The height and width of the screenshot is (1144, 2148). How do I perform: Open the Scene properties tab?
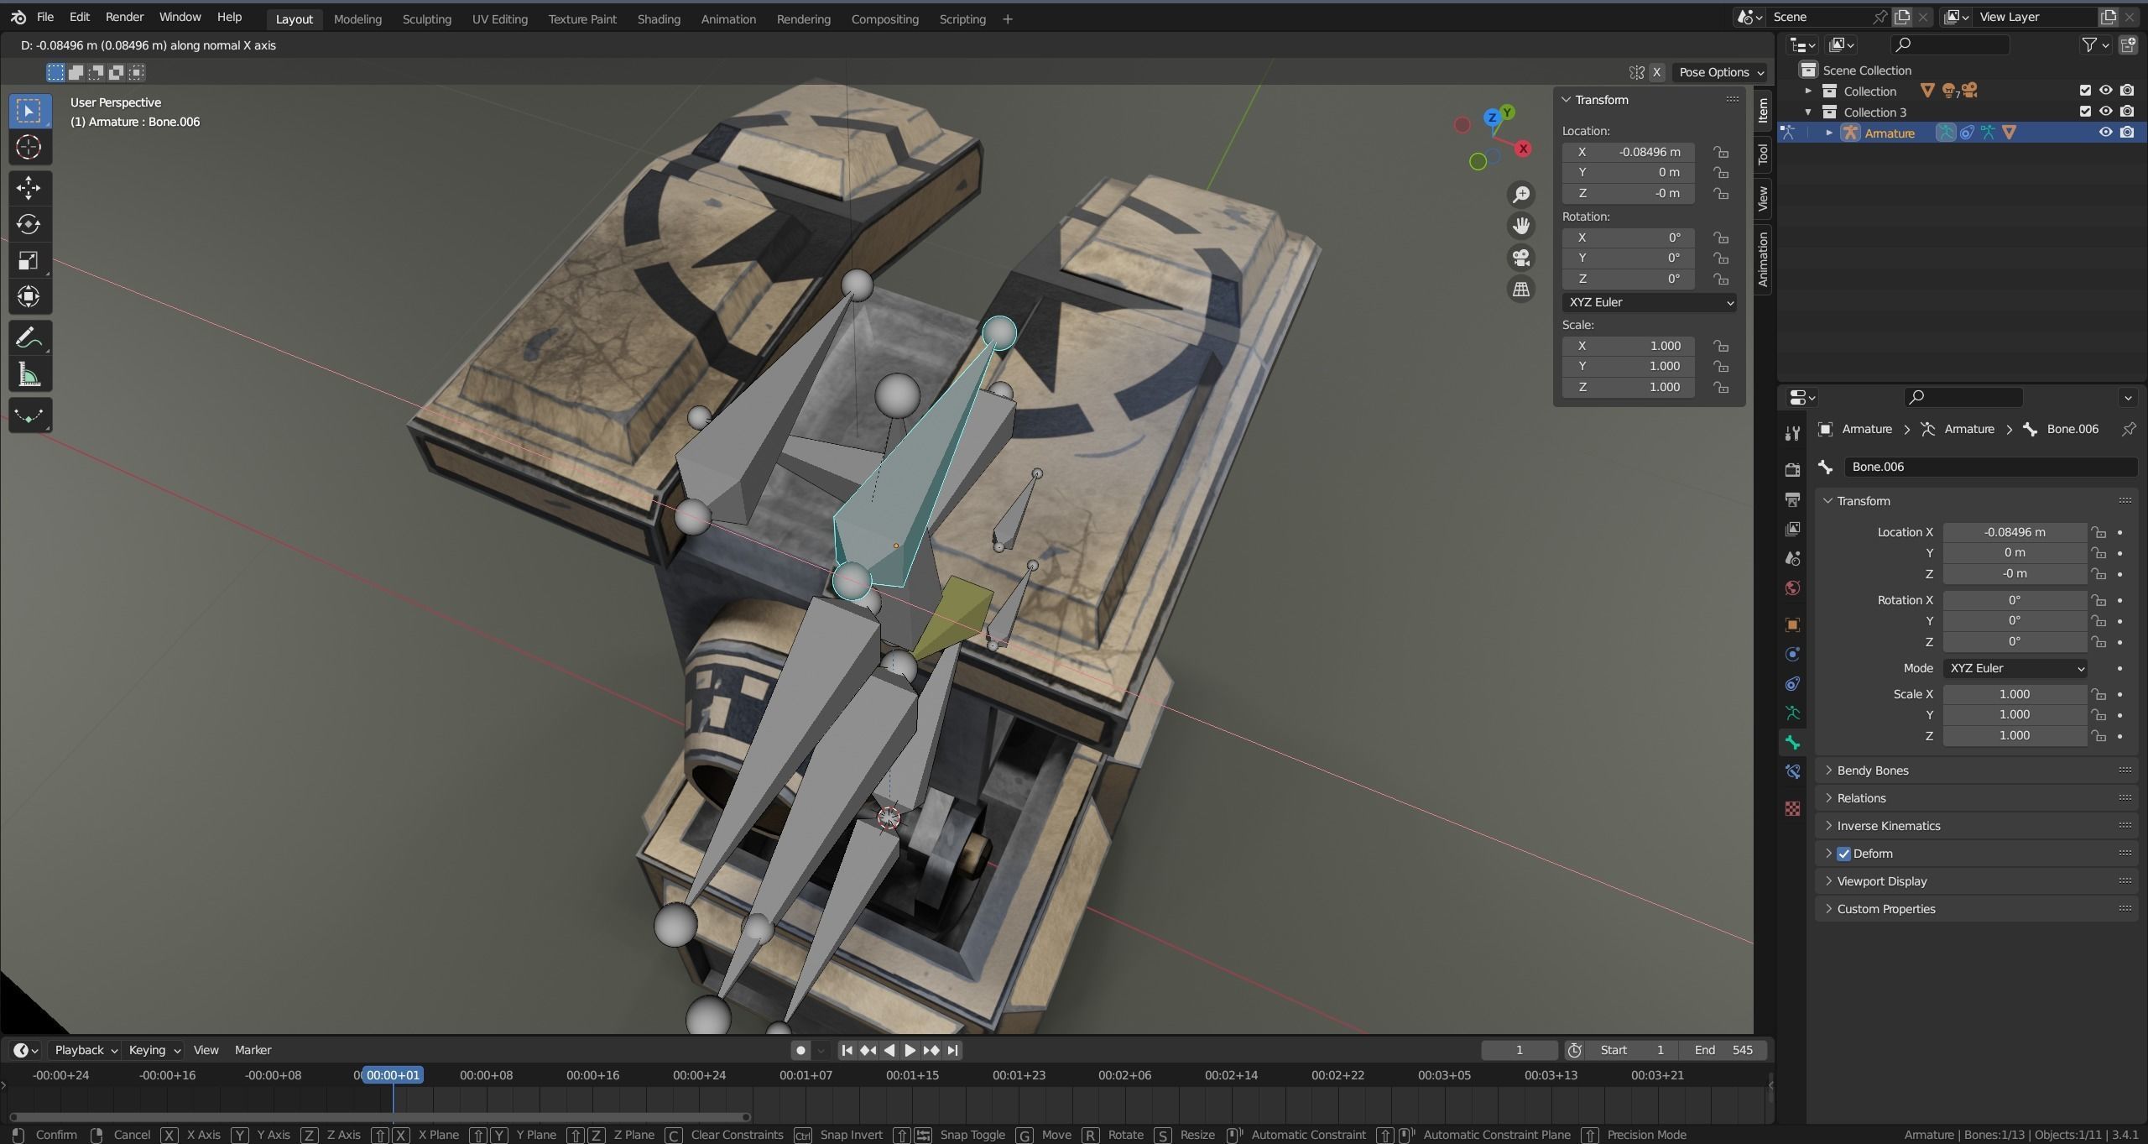click(1793, 558)
